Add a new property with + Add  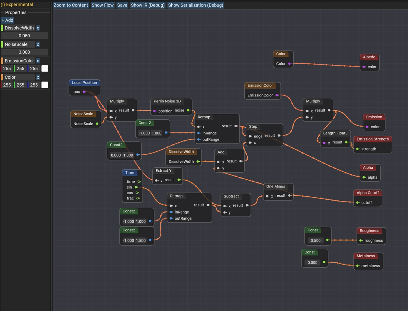(x=7, y=20)
